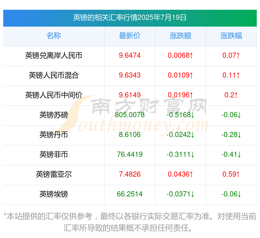Viewport: 260px width, 238px height.
Task: Click the percentage 0.07↑
Action: coord(231,56)
